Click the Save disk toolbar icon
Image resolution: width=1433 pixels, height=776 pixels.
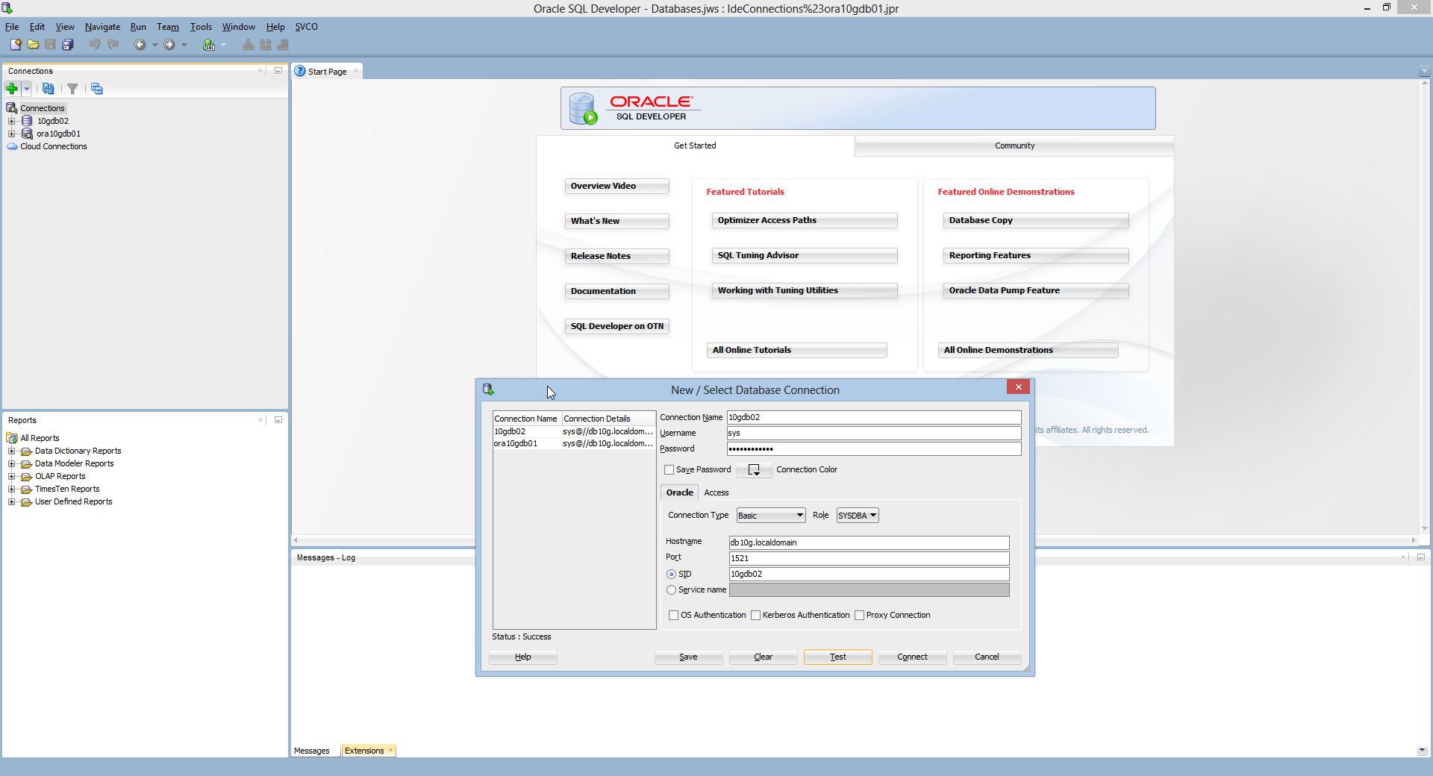pyautogui.click(x=50, y=45)
